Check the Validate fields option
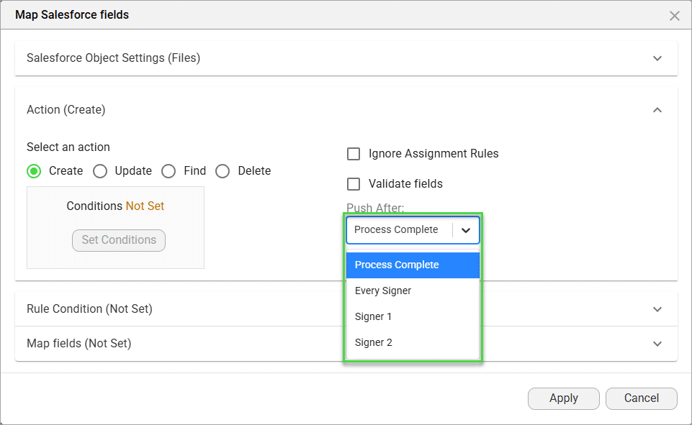This screenshot has width=692, height=425. tap(354, 183)
